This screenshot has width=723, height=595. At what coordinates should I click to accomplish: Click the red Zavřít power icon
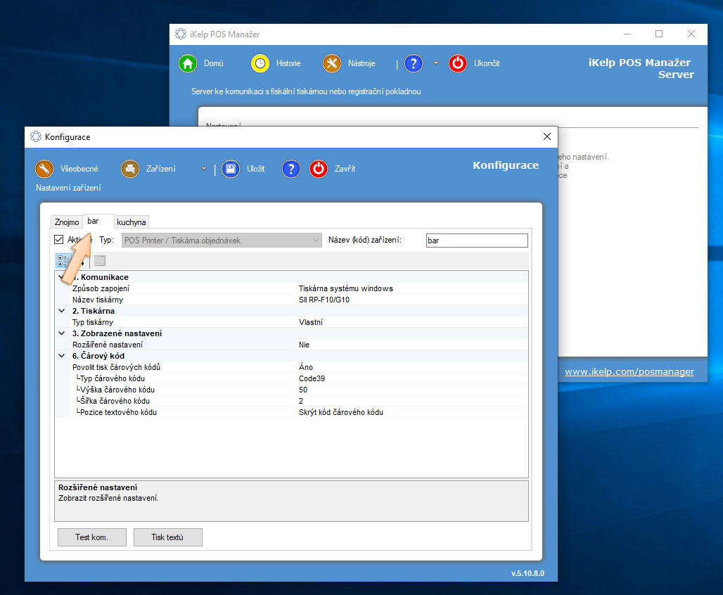point(319,169)
